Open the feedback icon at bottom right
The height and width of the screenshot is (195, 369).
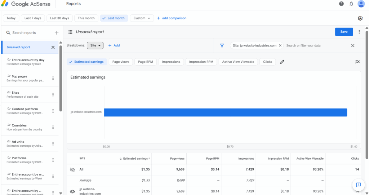pyautogui.click(x=358, y=185)
